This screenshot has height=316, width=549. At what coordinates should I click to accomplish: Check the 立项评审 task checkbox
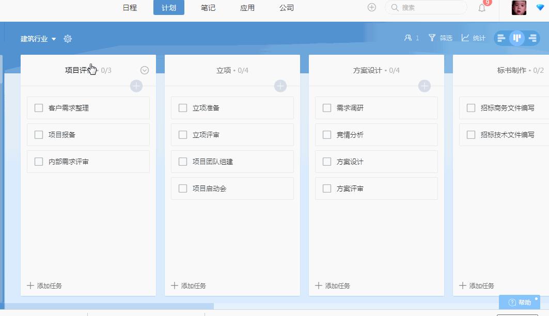183,135
